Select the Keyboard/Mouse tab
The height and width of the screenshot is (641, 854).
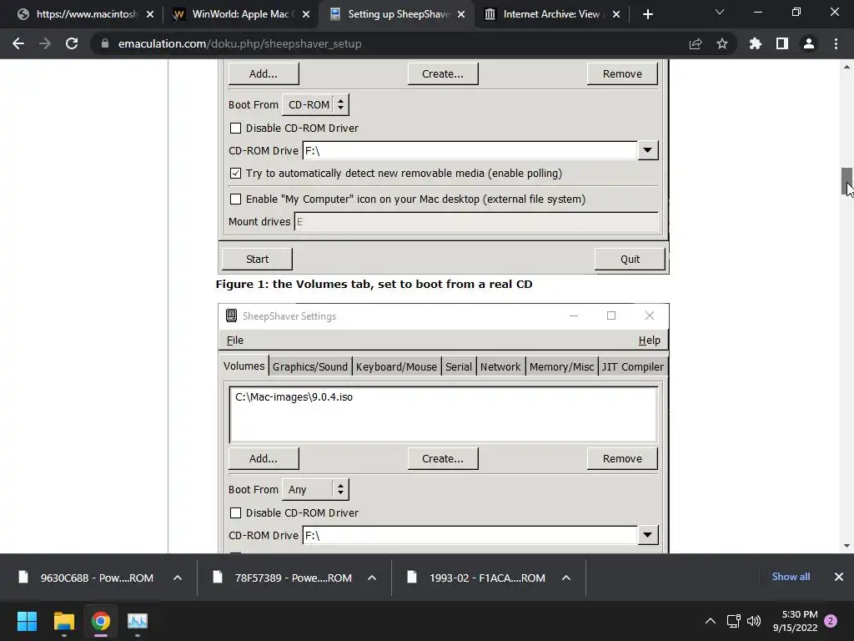click(396, 367)
